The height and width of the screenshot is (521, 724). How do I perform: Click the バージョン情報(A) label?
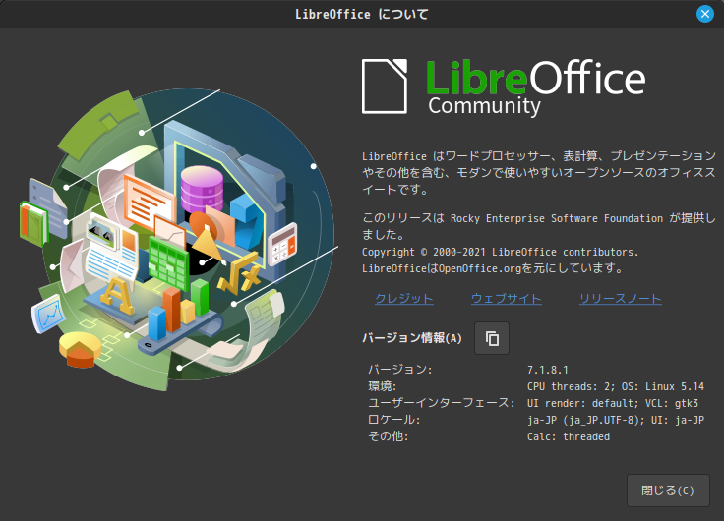click(412, 338)
